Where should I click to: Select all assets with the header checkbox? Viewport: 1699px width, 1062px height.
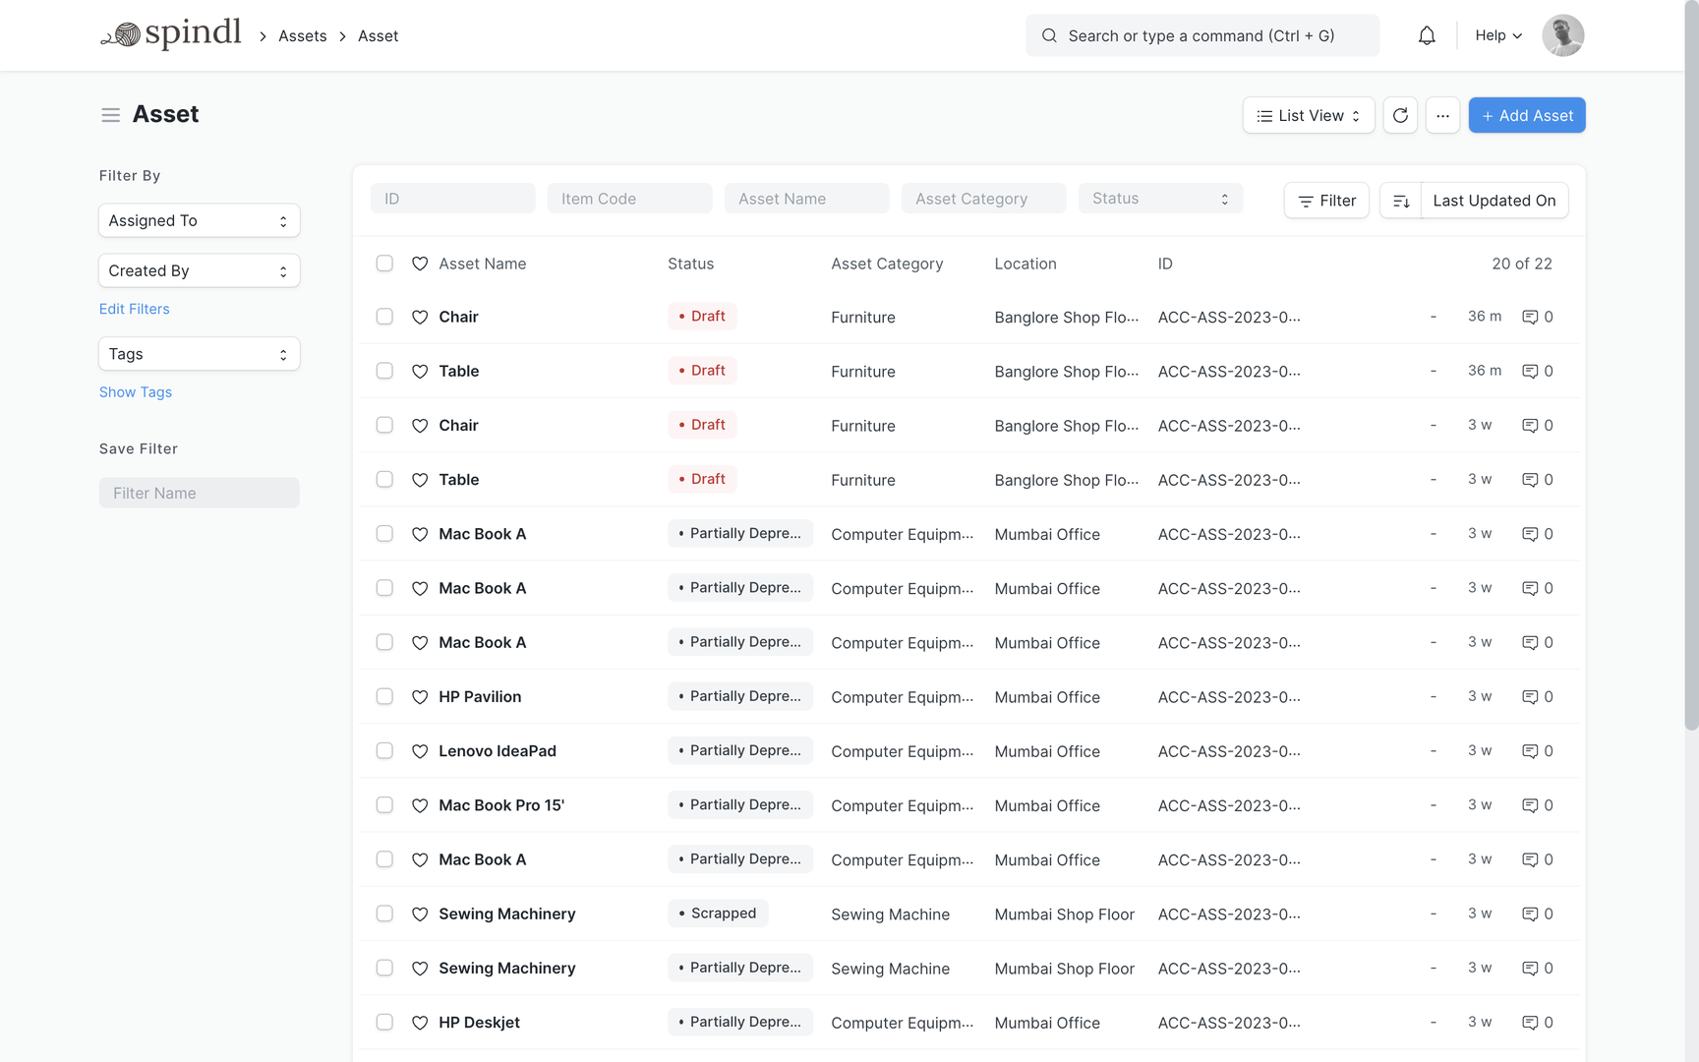[x=384, y=264]
